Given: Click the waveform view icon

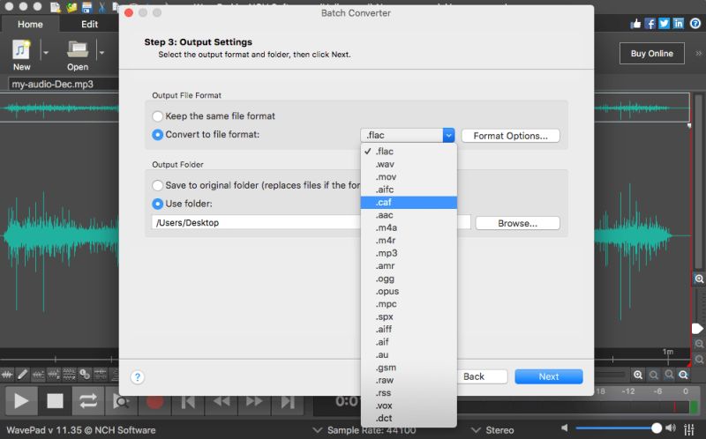Looking at the screenshot, I should click(7, 375).
